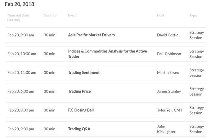Click the Event column header
This screenshot has width=211, height=139.
[x=72, y=15]
